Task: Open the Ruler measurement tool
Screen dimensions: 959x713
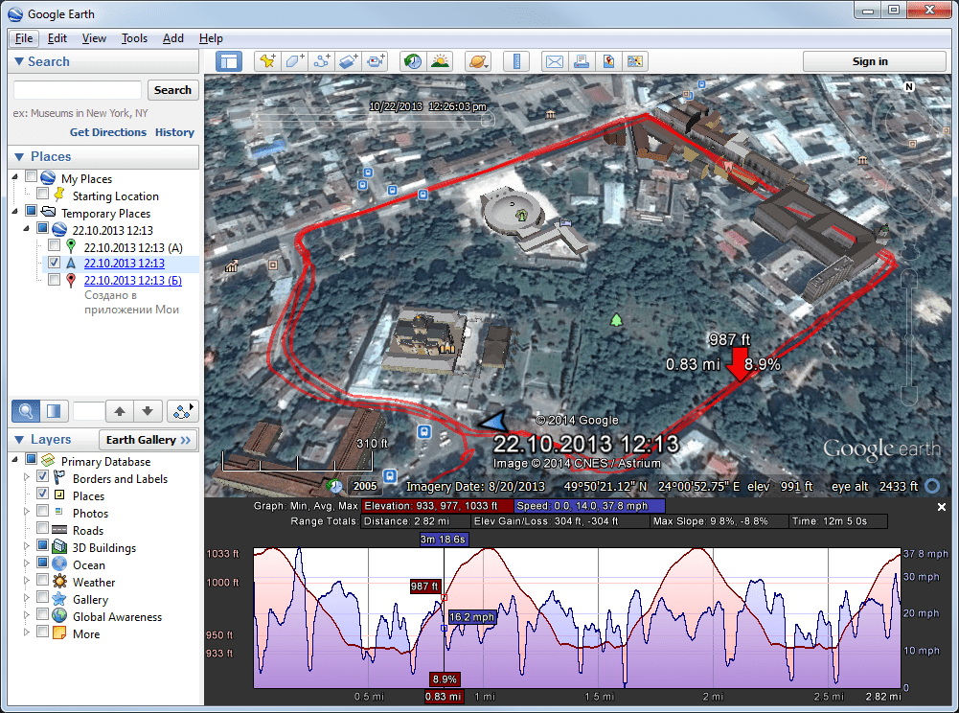Action: 516,60
